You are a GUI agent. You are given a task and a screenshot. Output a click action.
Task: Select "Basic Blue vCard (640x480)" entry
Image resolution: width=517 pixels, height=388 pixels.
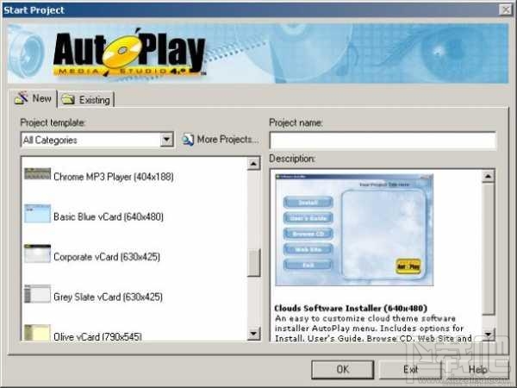pyautogui.click(x=109, y=216)
